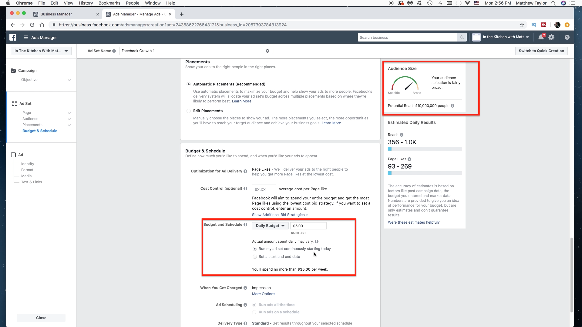Click the Campaign section icon in sidebar
Viewport: 582px width, 327px height.
click(x=13, y=71)
